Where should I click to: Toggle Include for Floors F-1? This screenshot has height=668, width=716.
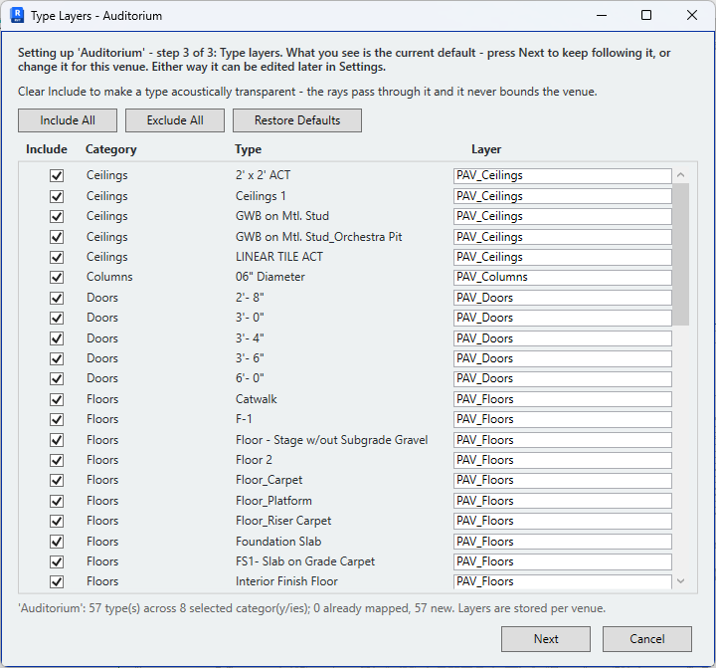(57, 419)
